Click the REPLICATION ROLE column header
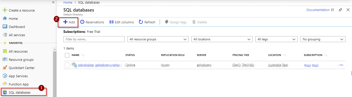The image size is (352, 97). [173, 55]
